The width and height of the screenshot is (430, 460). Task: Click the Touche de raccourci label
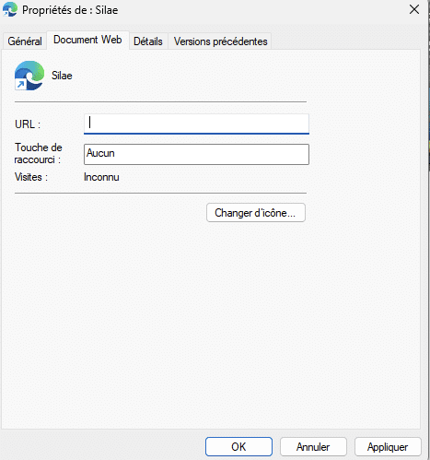[x=39, y=154]
